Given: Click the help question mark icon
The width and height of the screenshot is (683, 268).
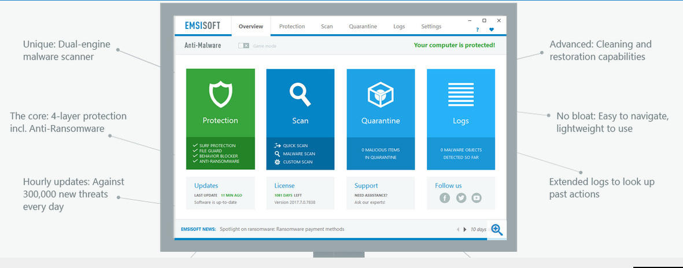Looking at the screenshot, I should click(477, 30).
